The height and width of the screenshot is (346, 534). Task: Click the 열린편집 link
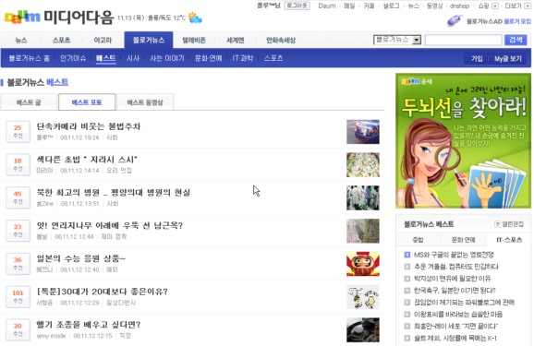(514, 224)
